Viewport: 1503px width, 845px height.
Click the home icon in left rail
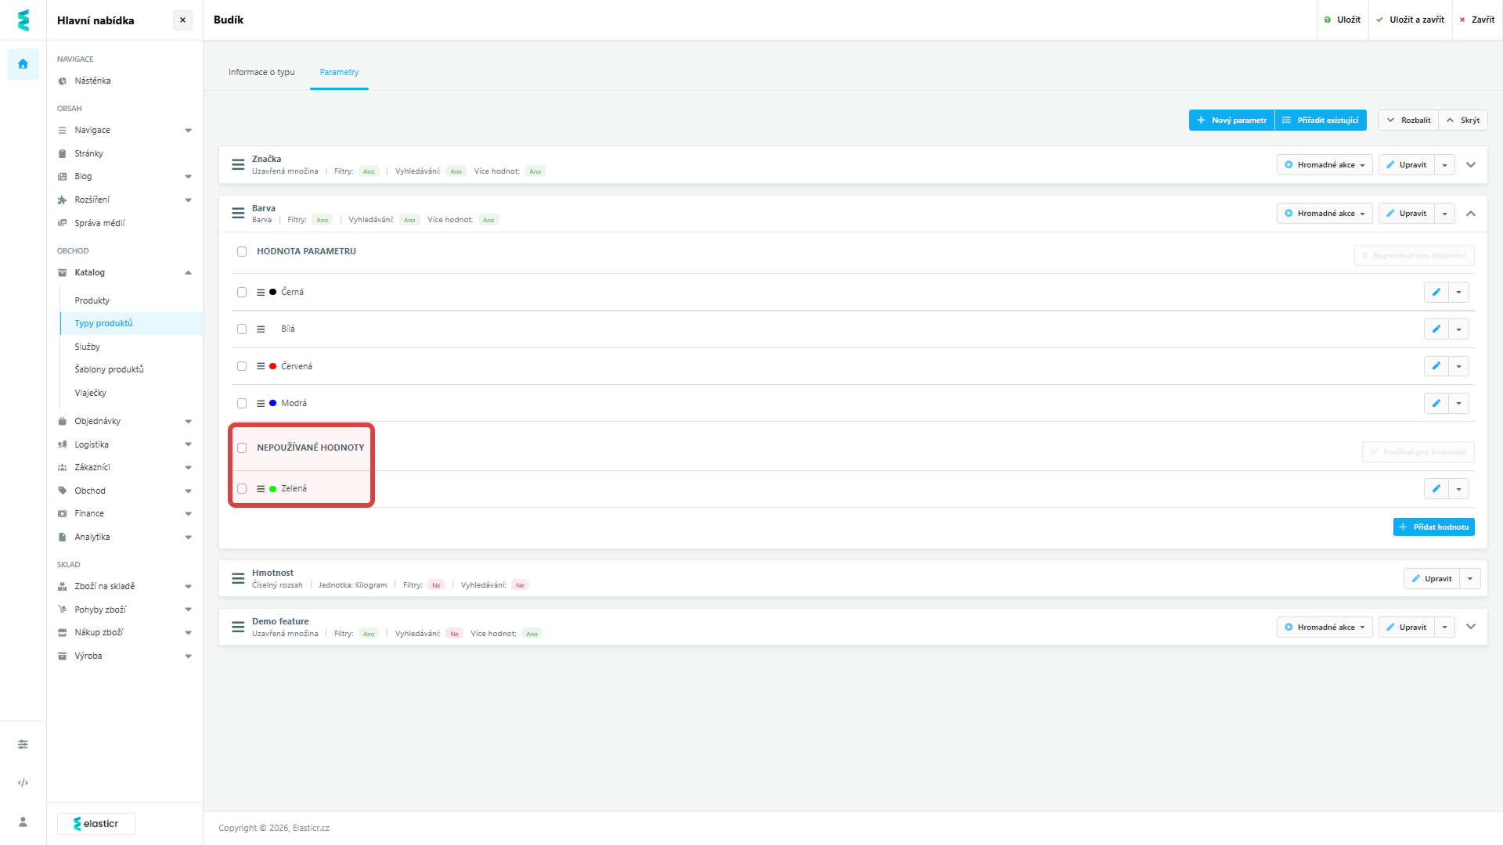(23, 64)
